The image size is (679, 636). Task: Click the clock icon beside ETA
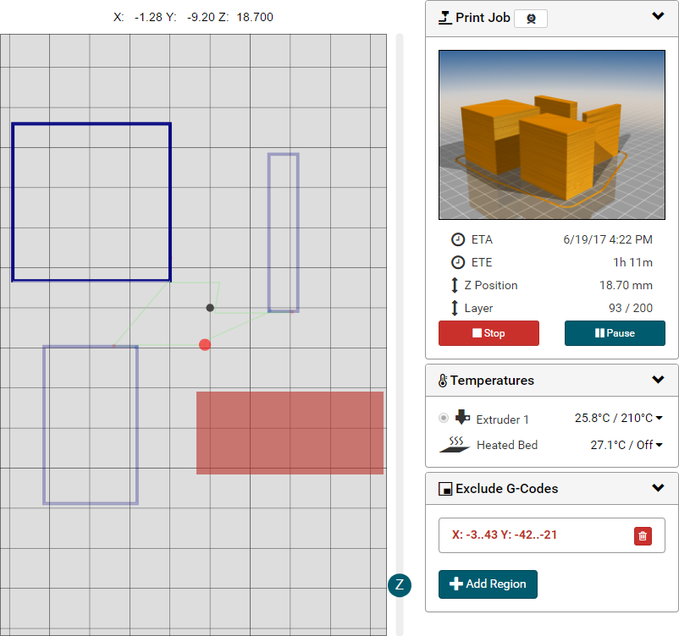457,239
